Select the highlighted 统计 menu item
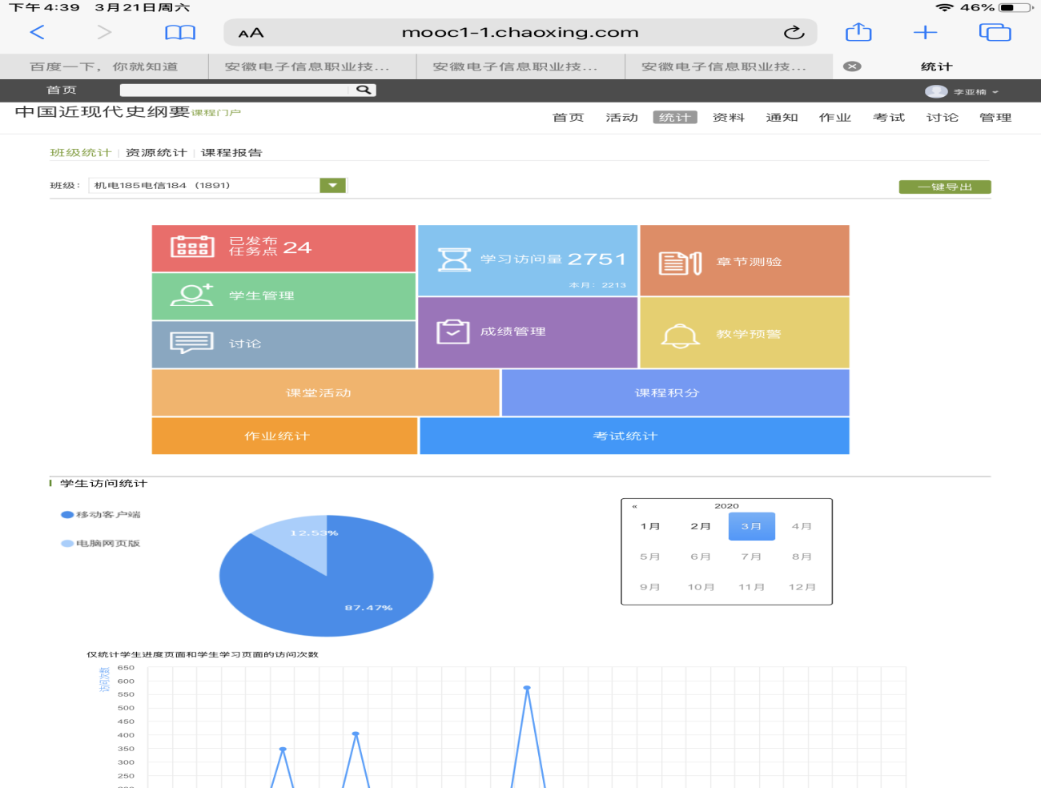The width and height of the screenshot is (1041, 788). (x=675, y=118)
